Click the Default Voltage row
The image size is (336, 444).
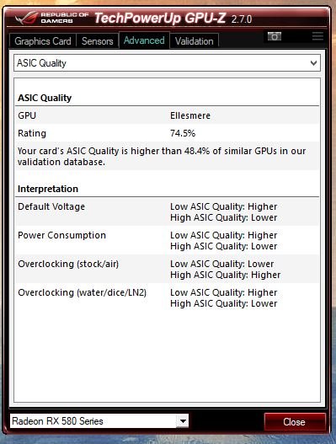[x=167, y=211]
